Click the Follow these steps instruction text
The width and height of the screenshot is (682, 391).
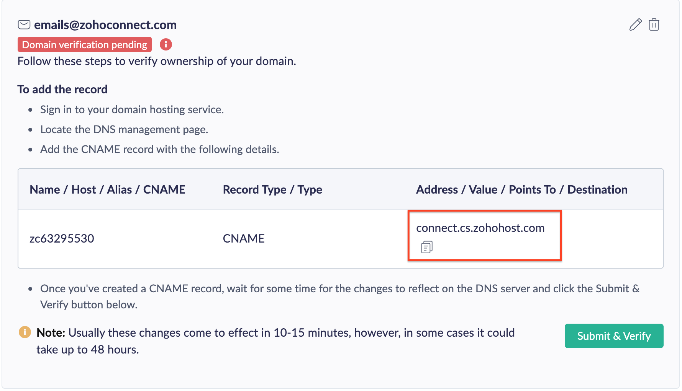point(157,61)
